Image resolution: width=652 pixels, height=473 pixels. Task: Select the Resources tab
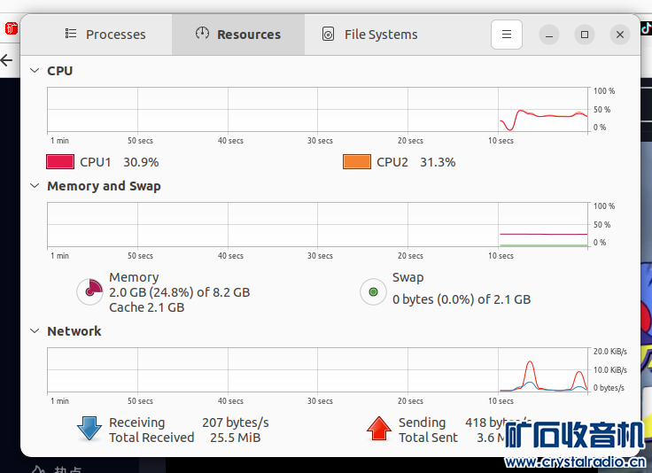pyautogui.click(x=238, y=35)
